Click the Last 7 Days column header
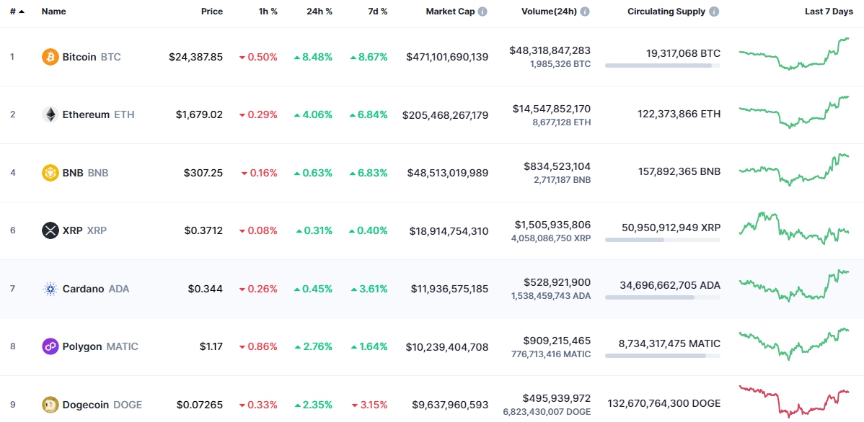This screenshot has height=422, width=864. (829, 12)
